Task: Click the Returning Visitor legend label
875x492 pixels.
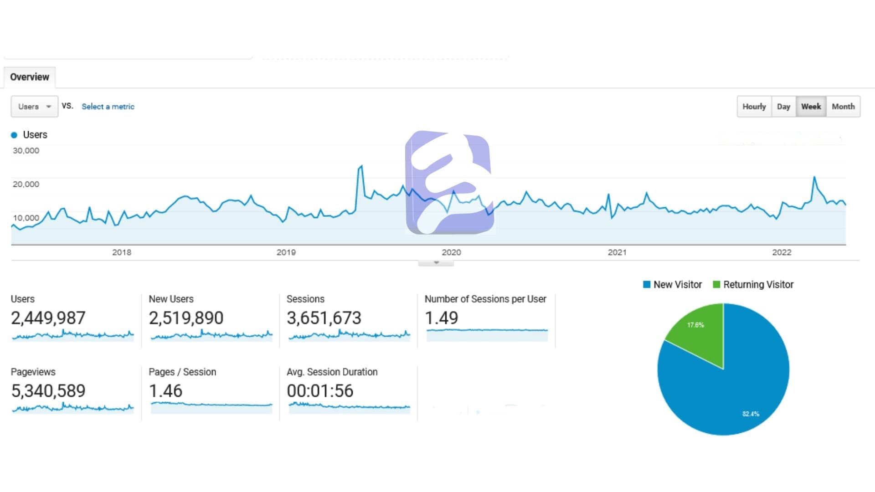Action: click(758, 285)
